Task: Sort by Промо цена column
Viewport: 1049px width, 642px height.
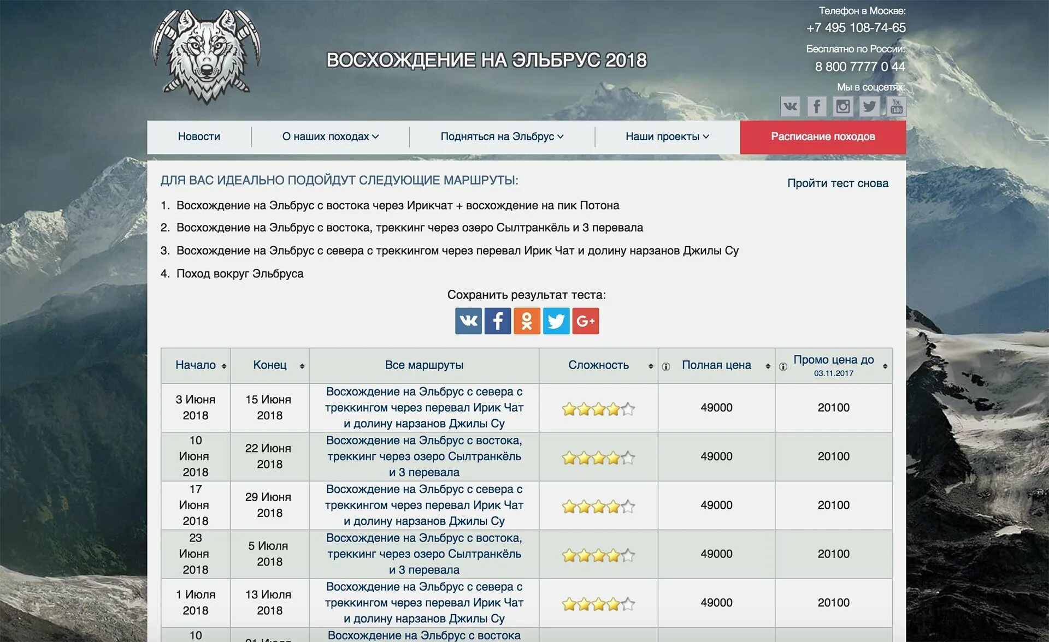Action: 833,365
